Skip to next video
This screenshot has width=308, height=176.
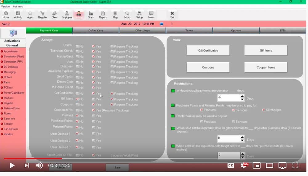click(x=27, y=166)
